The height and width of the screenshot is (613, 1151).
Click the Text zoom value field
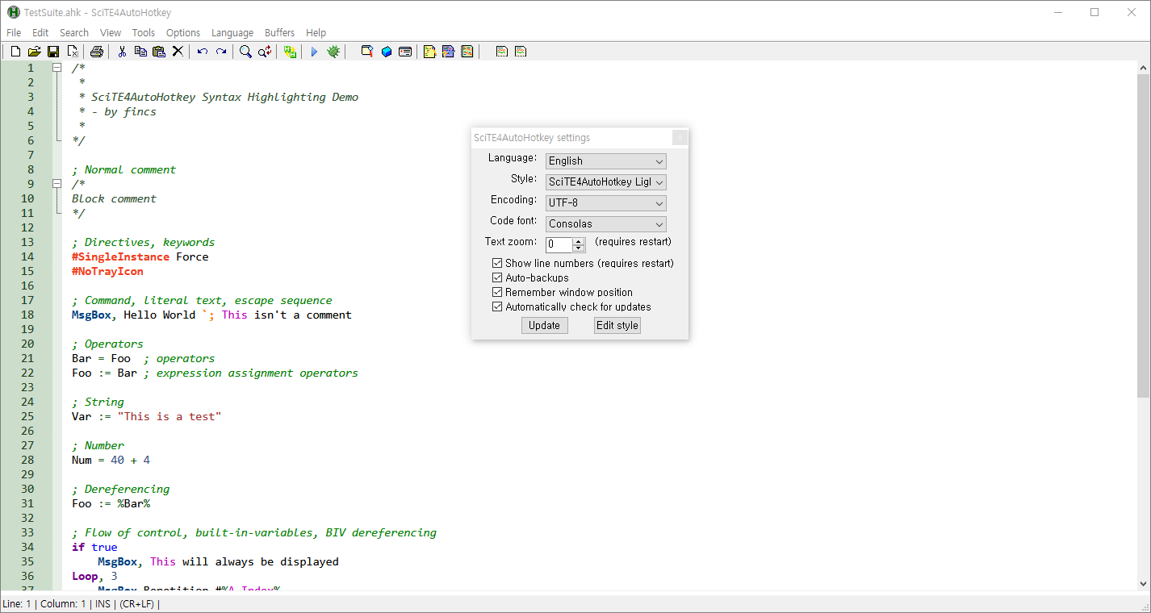[x=559, y=244]
